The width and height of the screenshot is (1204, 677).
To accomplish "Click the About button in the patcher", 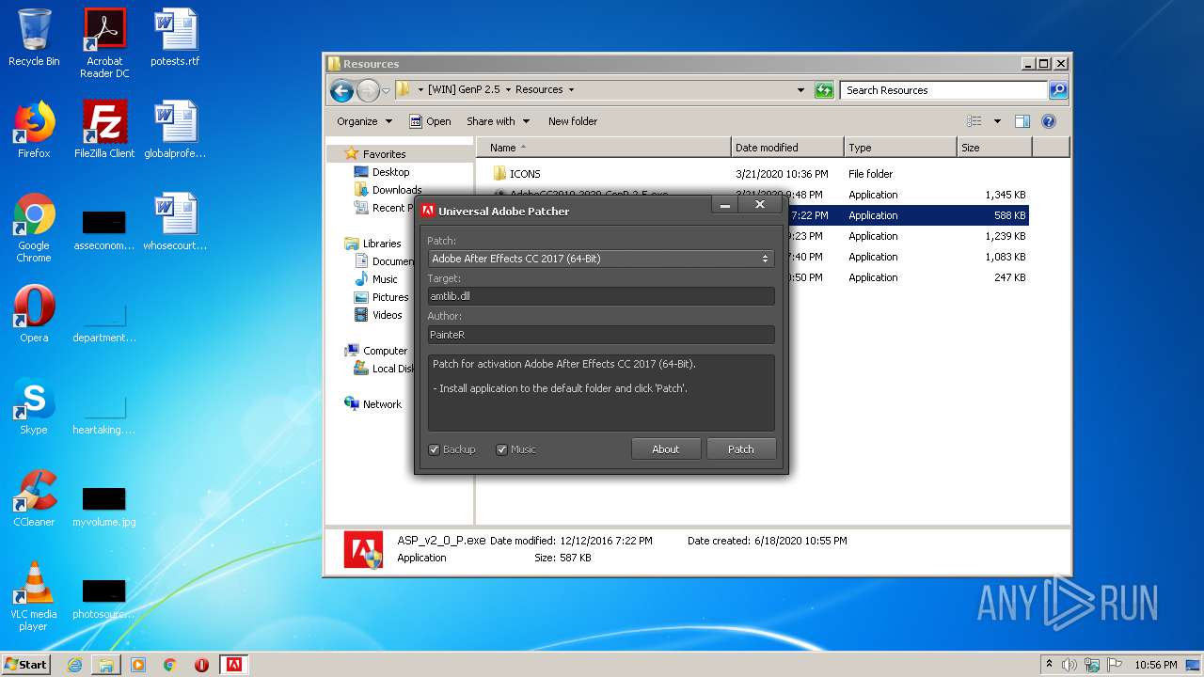I will (x=666, y=449).
